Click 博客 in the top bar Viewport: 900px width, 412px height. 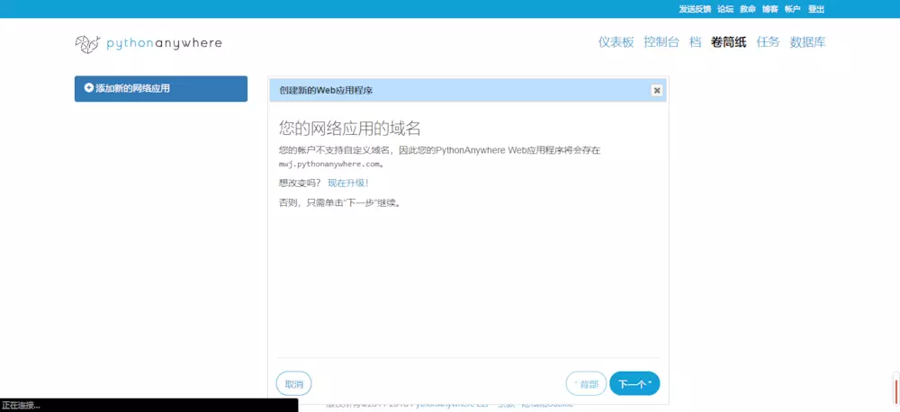coord(769,9)
